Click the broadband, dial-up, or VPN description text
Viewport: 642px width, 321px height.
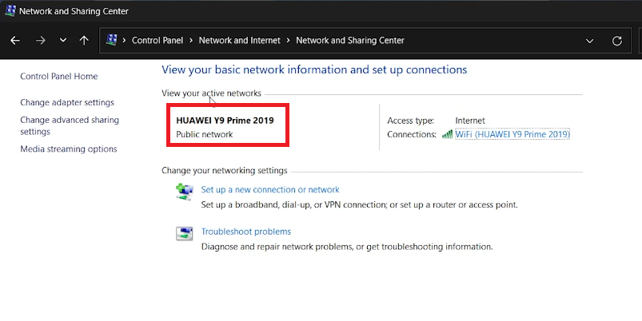[x=360, y=204]
